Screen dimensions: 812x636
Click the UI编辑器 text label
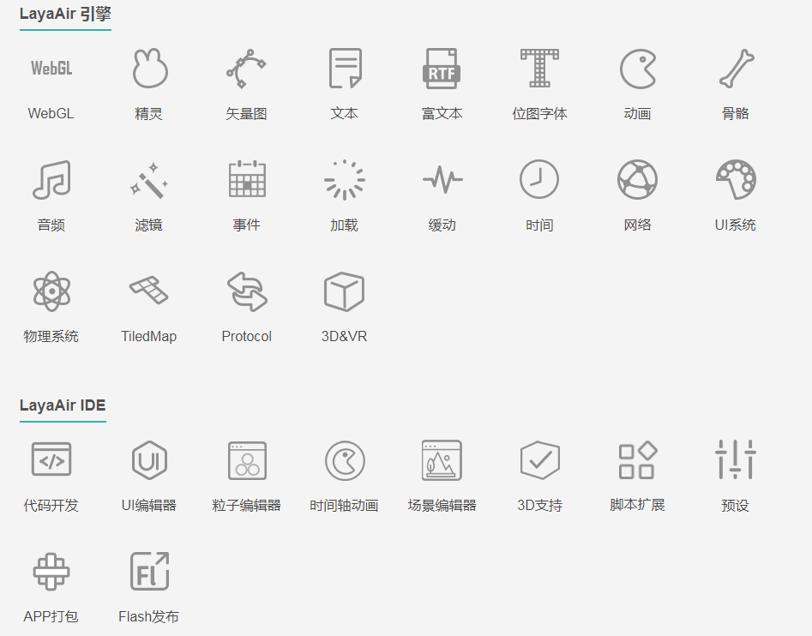tap(148, 505)
